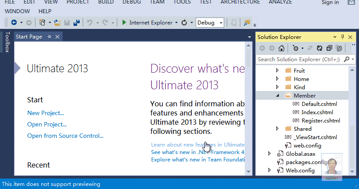359x189 pixels.
Task: Pin the Start Page tab
Action: pos(49,37)
